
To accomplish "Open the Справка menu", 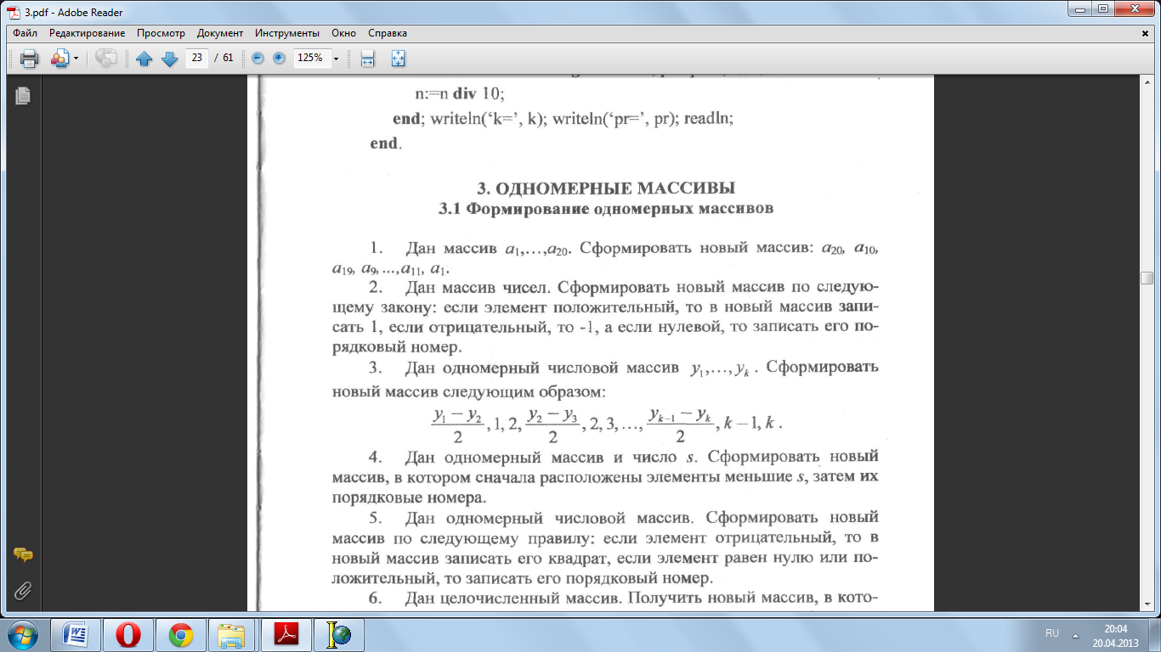I will pyautogui.click(x=388, y=33).
